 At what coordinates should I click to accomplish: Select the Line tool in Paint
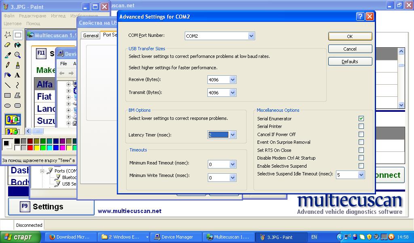[8, 85]
